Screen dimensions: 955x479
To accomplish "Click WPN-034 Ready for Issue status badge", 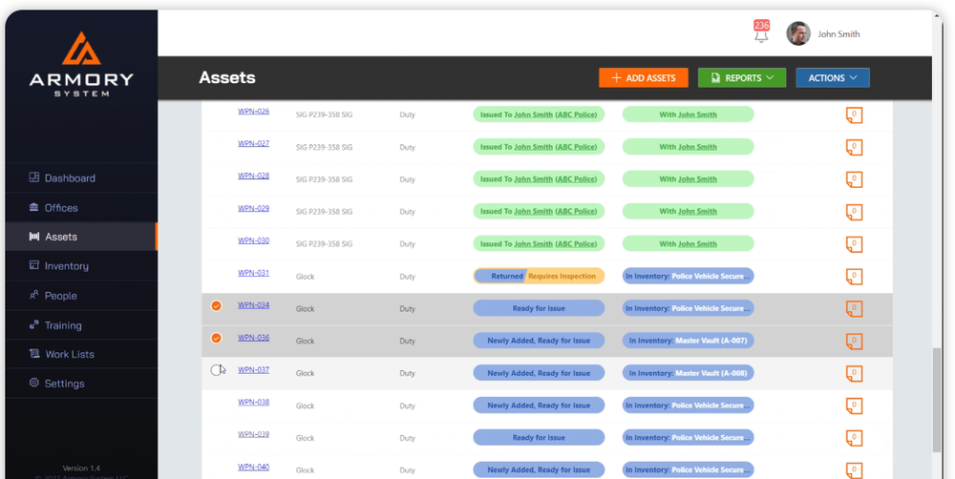I will pyautogui.click(x=539, y=308).
